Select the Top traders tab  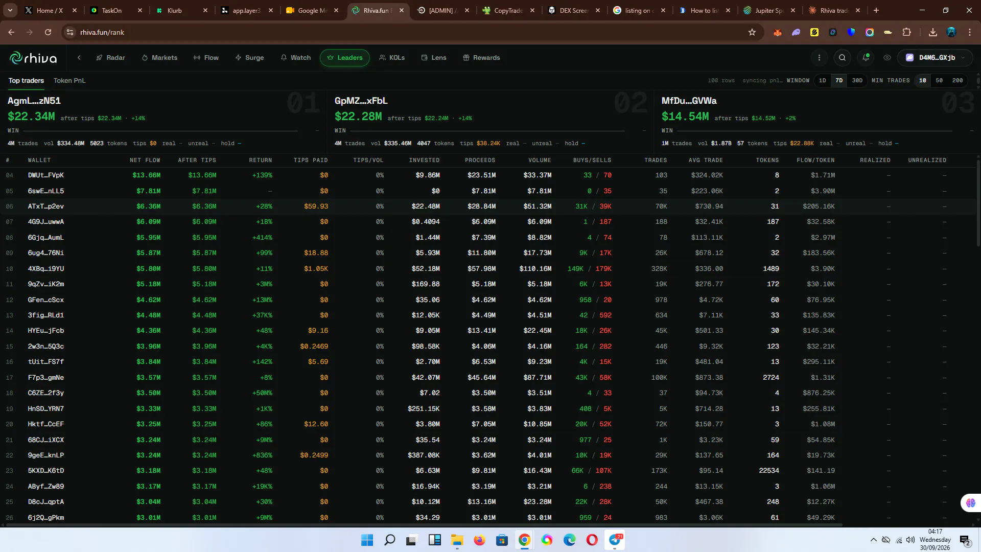click(x=26, y=81)
